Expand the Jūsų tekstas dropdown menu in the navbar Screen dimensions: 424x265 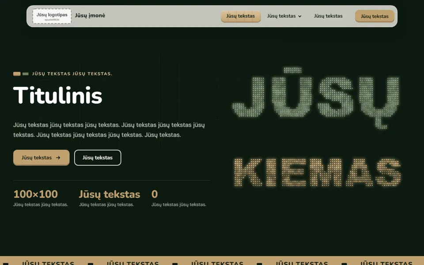click(x=284, y=16)
